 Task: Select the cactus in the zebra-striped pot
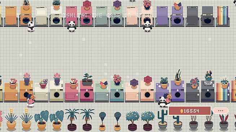(x=209, y=78)
